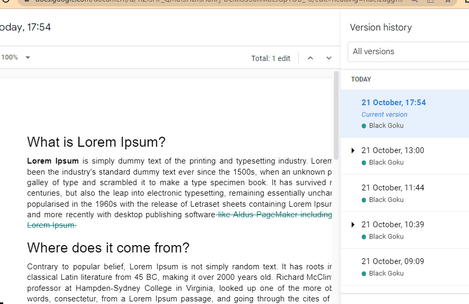Click the TODAY section header
469x304 pixels.
(x=361, y=79)
